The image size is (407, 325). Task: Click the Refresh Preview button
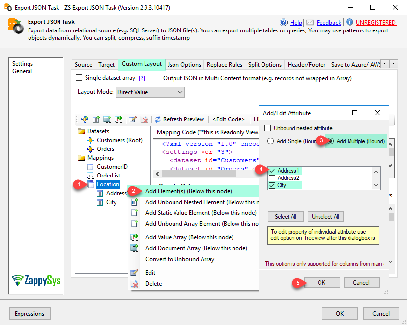pos(179,119)
